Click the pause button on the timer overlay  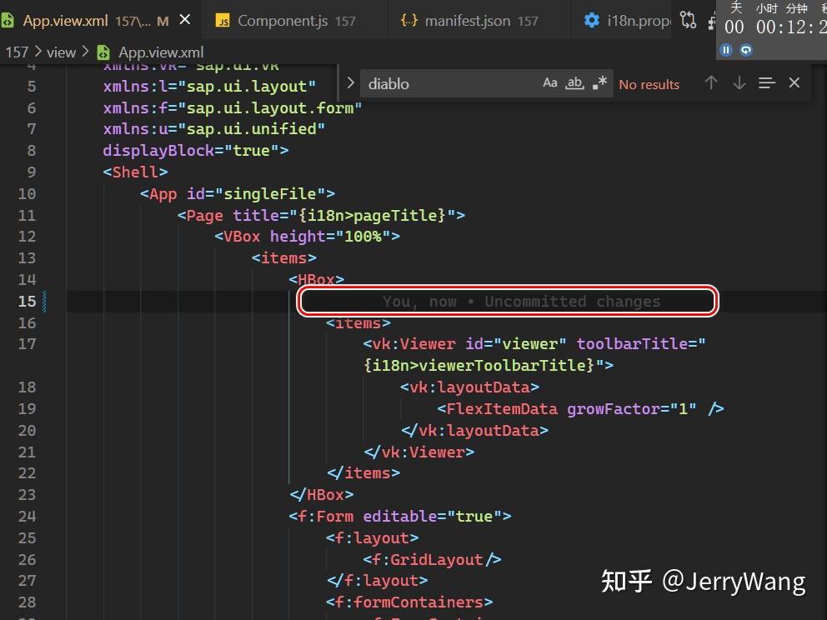pyautogui.click(x=726, y=50)
